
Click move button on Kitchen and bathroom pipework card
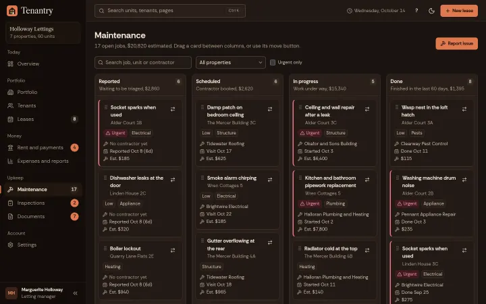pyautogui.click(x=367, y=180)
